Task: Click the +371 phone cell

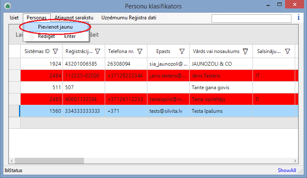Action: (x=126, y=111)
